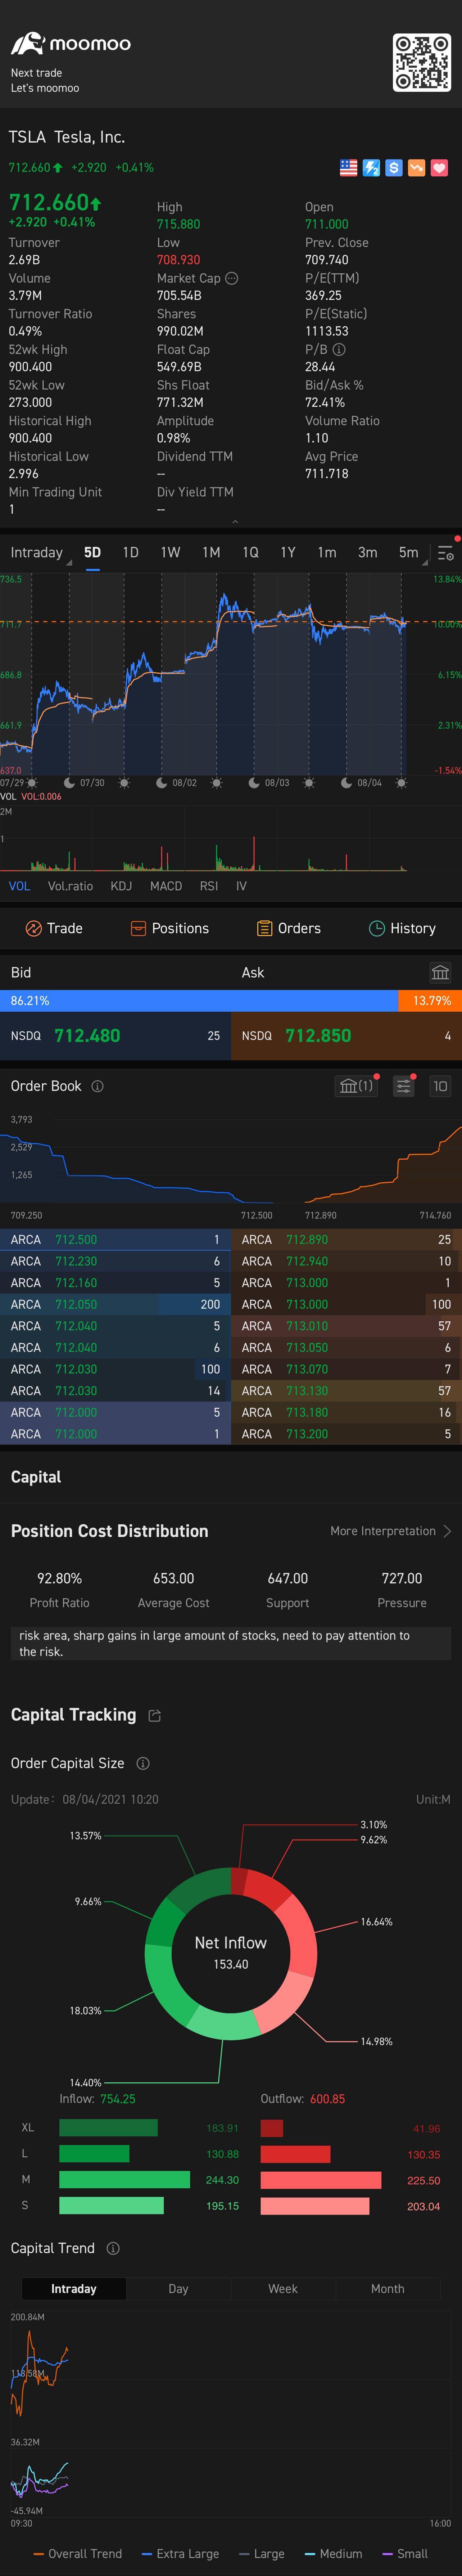Image resolution: width=462 pixels, height=2576 pixels.
Task: Open More Interpretation link
Action: [x=383, y=1531]
